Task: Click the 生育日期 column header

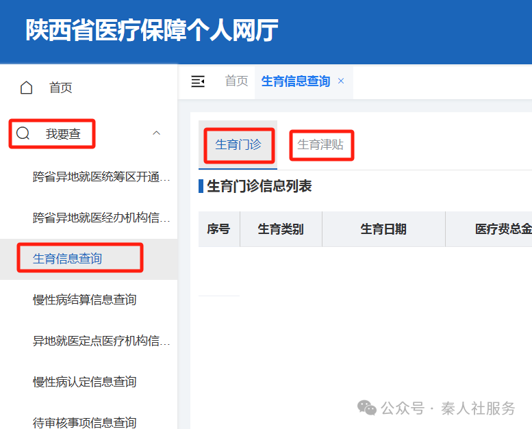Action: (x=383, y=229)
